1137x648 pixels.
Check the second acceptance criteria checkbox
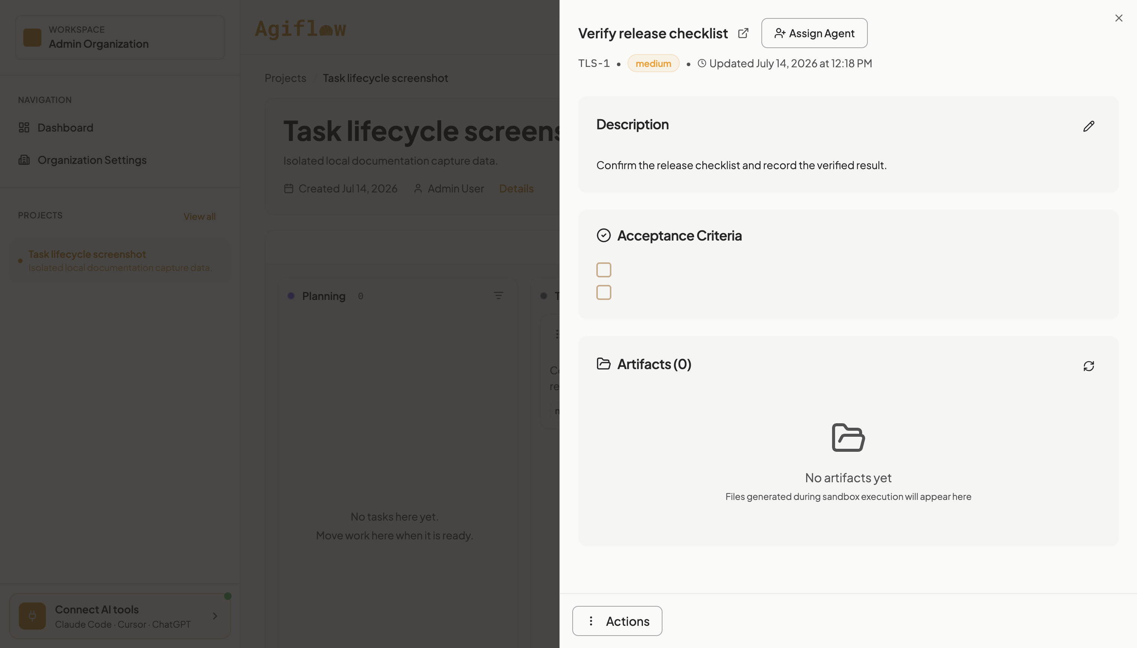(x=604, y=292)
